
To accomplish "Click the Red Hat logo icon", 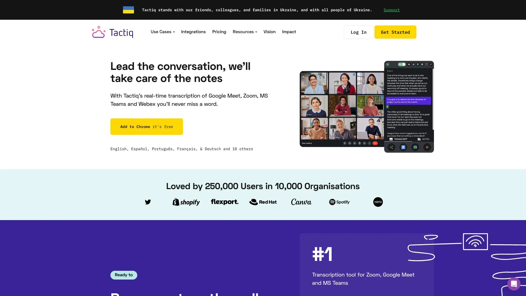I will (x=263, y=202).
